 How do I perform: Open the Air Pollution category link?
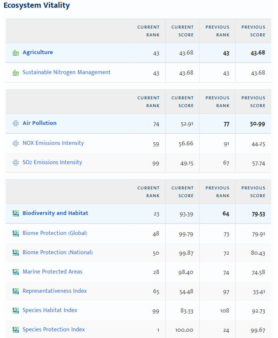pyautogui.click(x=39, y=123)
